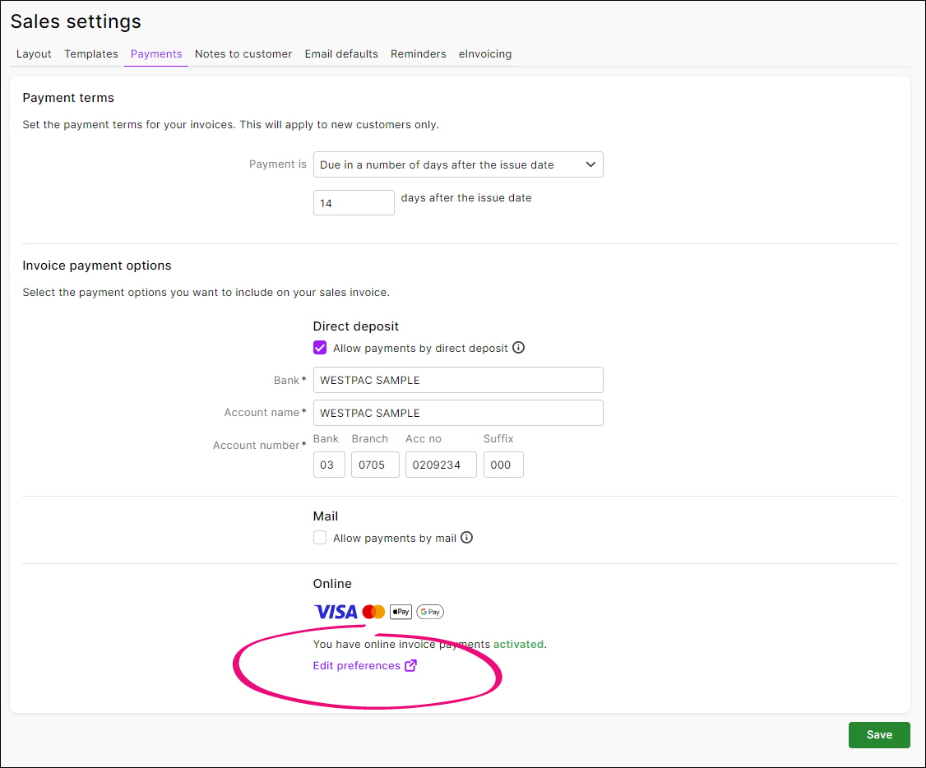
Task: Click the 'Payment terms' heading
Action: click(x=68, y=98)
